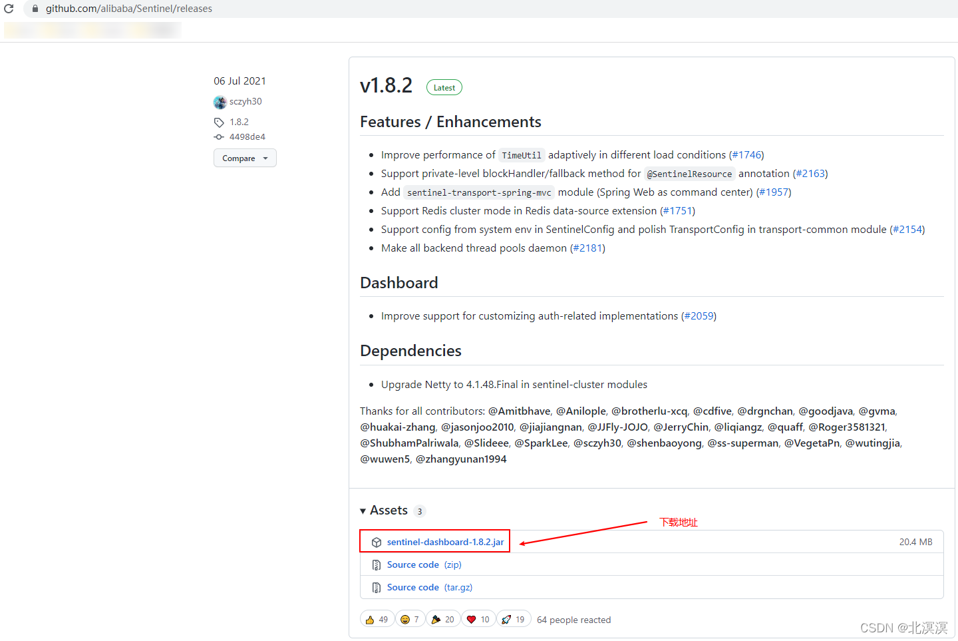Open @ShubhamPalriwala contributor profile

[409, 443]
